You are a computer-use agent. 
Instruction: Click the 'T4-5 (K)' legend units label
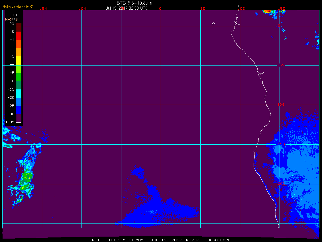(x=11, y=19)
